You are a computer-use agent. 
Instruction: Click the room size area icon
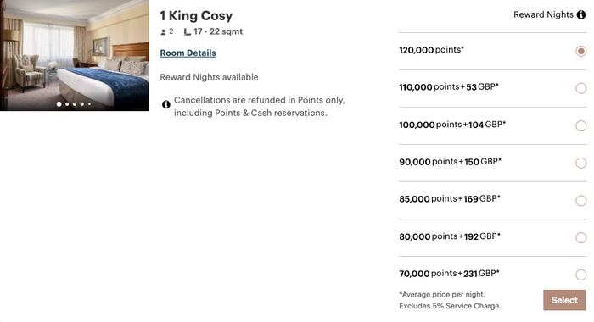188,32
